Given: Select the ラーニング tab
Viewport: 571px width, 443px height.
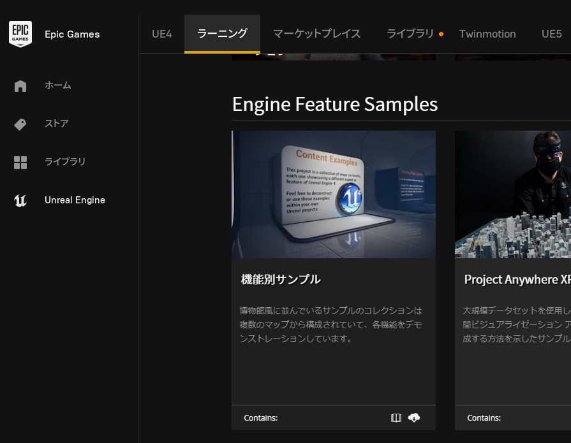Looking at the screenshot, I should pyautogui.click(x=222, y=34).
